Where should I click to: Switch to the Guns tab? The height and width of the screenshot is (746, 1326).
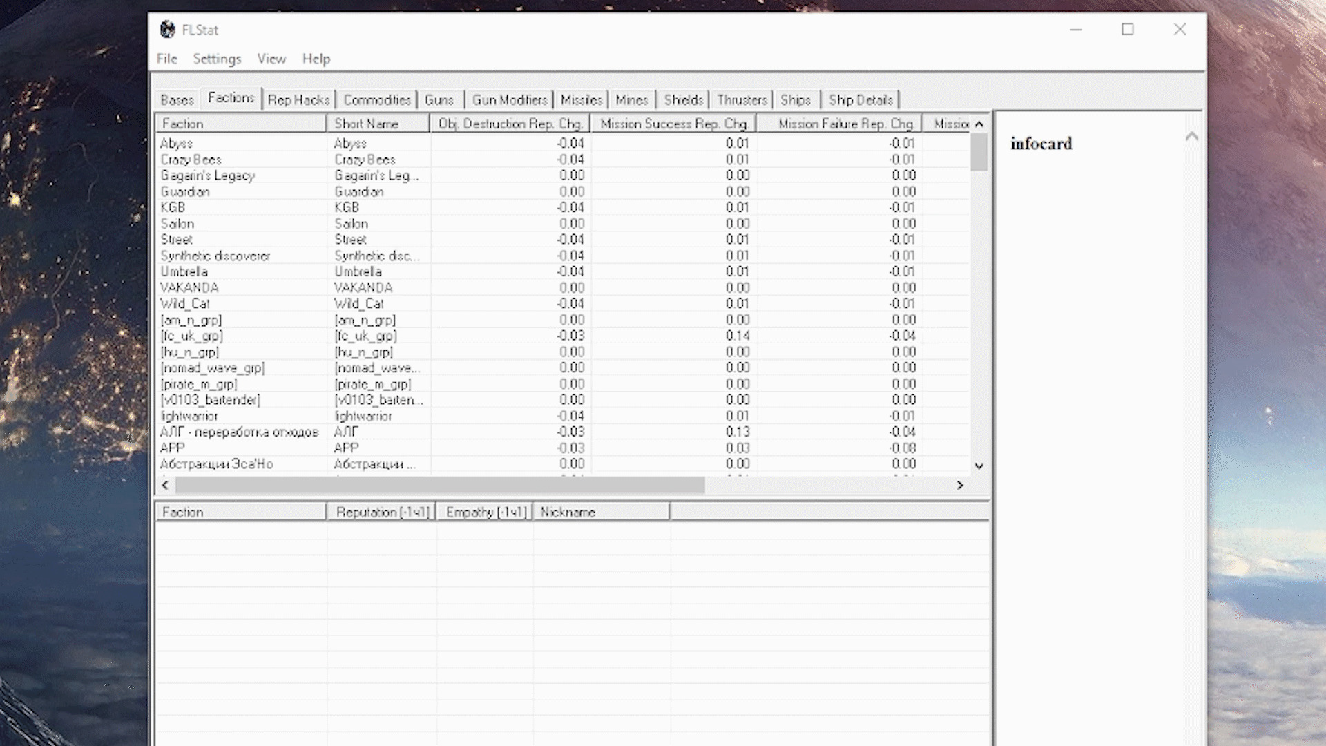click(439, 100)
